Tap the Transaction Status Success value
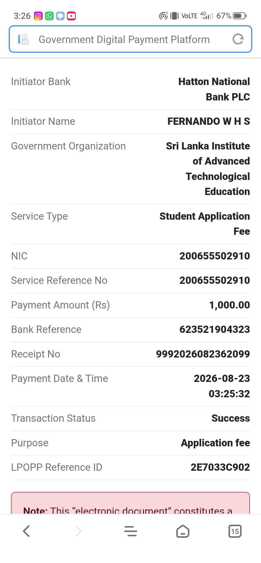 tap(231, 418)
